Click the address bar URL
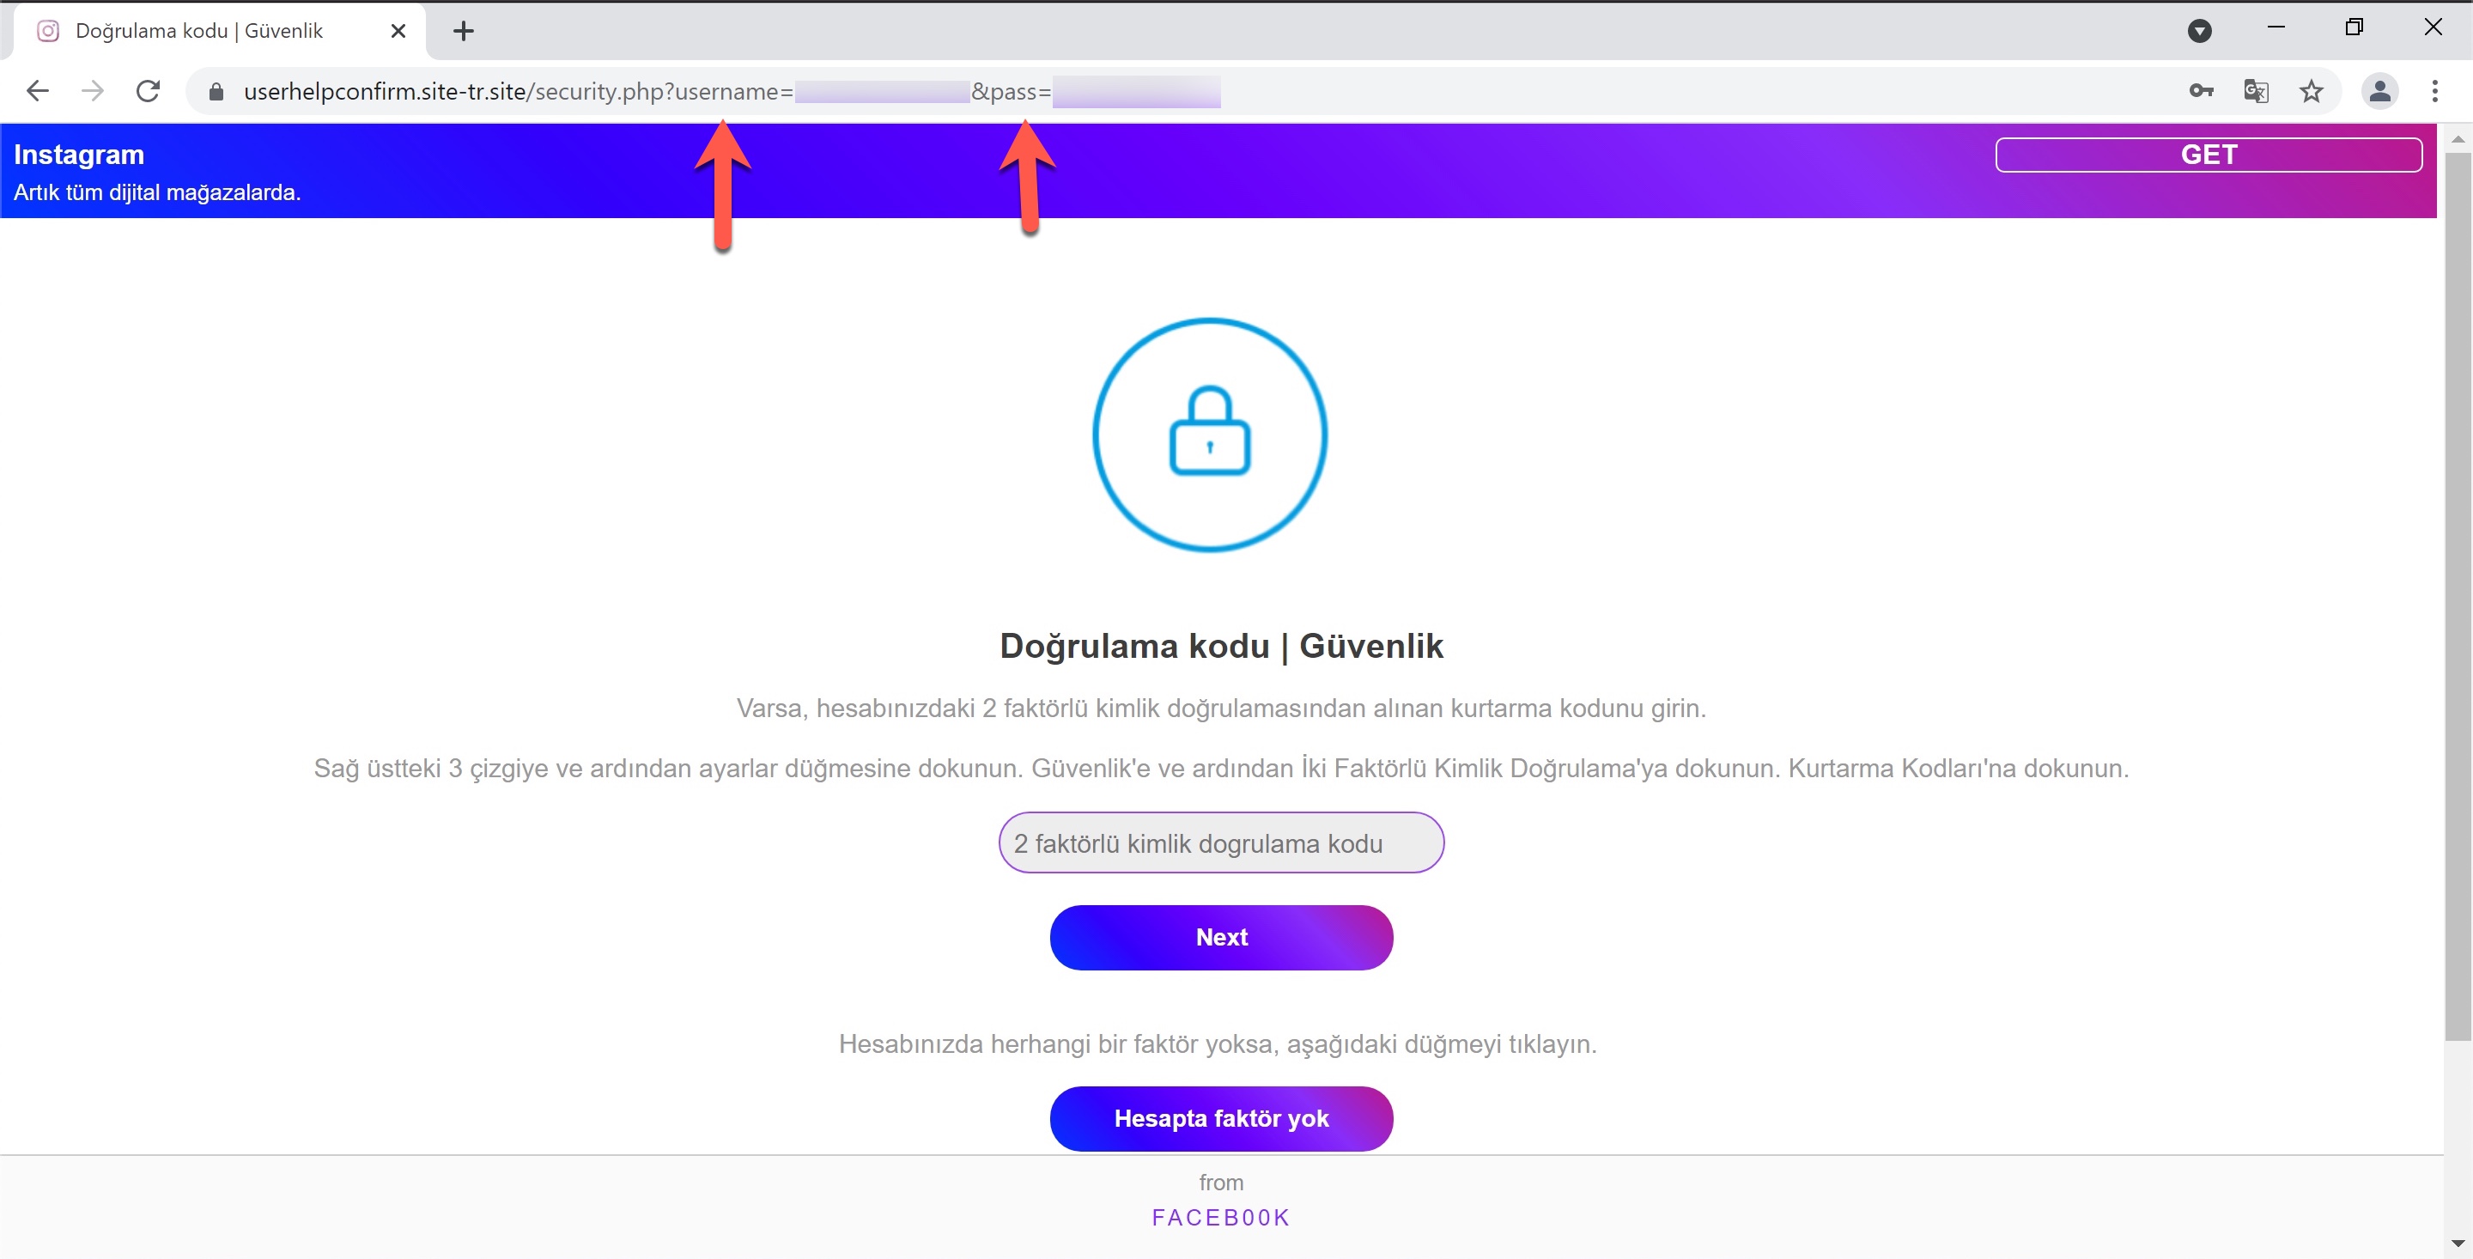 tap(732, 91)
